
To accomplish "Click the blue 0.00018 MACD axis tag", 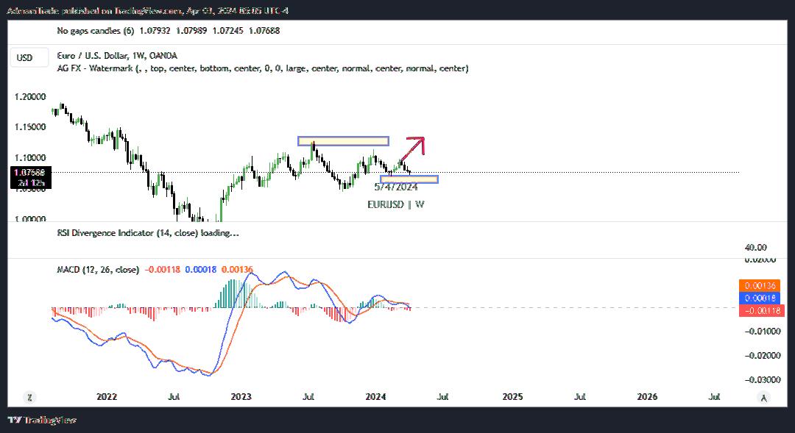I will [760, 298].
